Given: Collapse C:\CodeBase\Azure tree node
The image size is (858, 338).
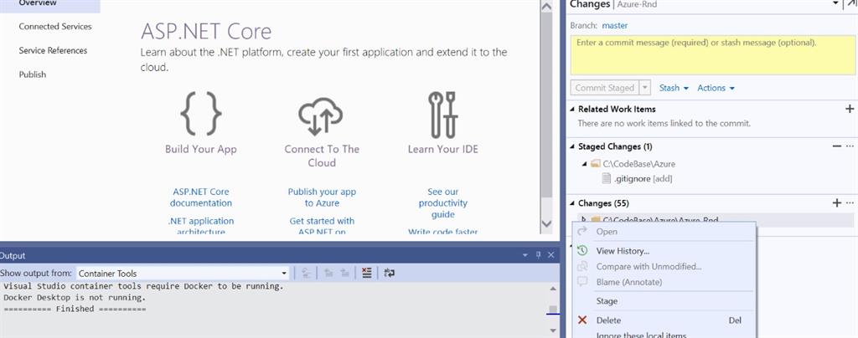Looking at the screenshot, I should (x=585, y=164).
